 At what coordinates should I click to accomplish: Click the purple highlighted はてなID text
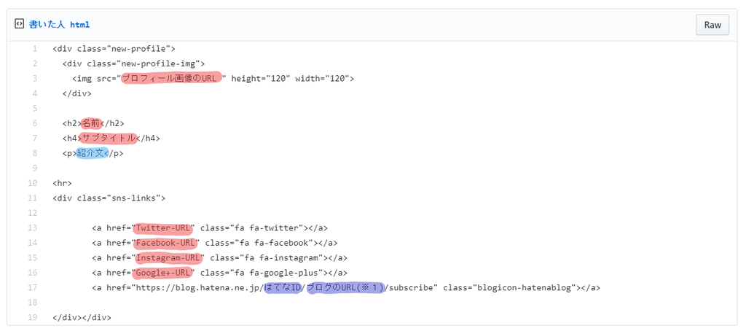coord(283,288)
